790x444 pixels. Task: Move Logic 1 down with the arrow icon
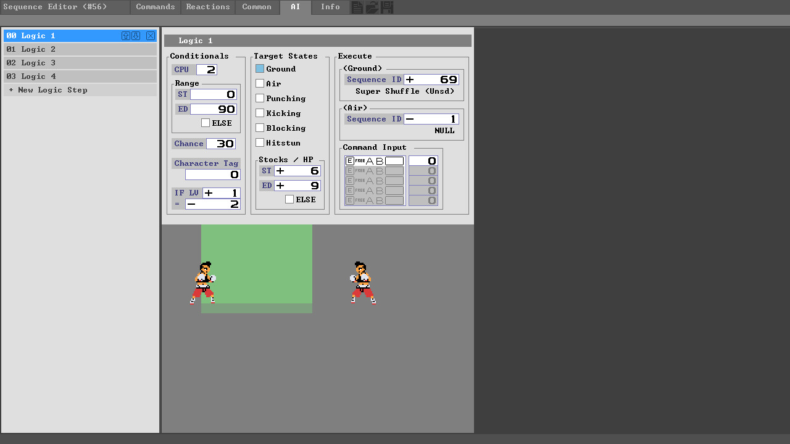[x=136, y=36]
